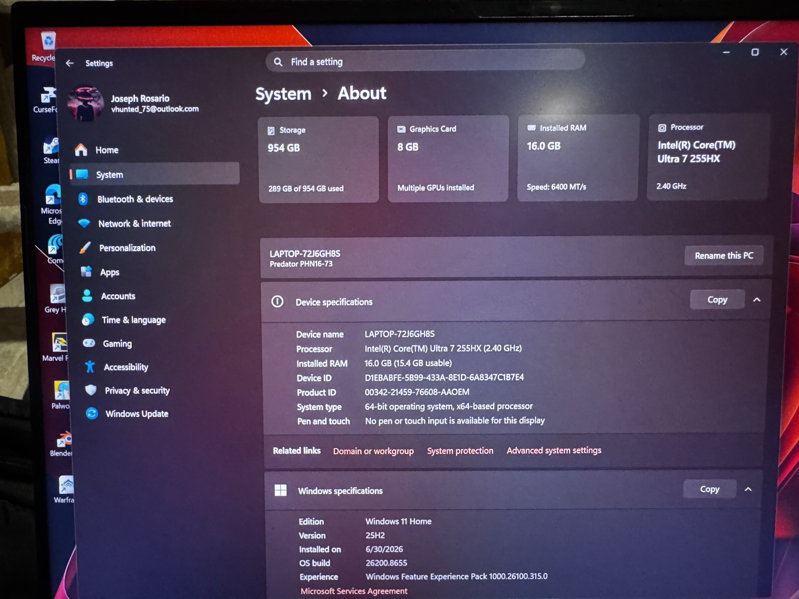
Task: Open Bluetooth & devices settings
Action: [x=155, y=199]
